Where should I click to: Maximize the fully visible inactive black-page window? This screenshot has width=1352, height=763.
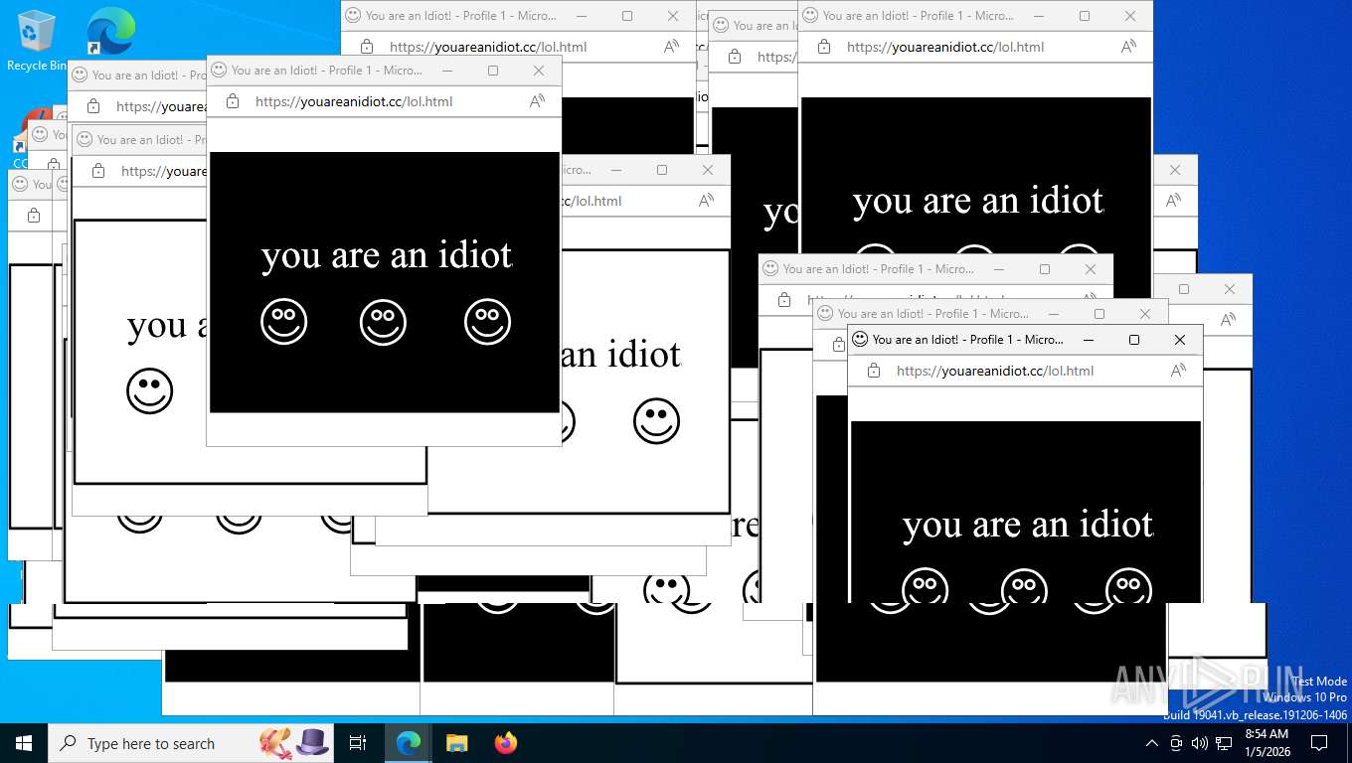pyautogui.click(x=493, y=71)
